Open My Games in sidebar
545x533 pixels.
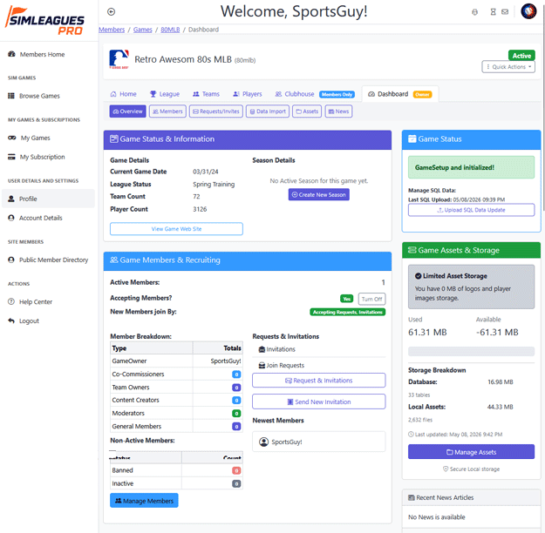(29, 138)
